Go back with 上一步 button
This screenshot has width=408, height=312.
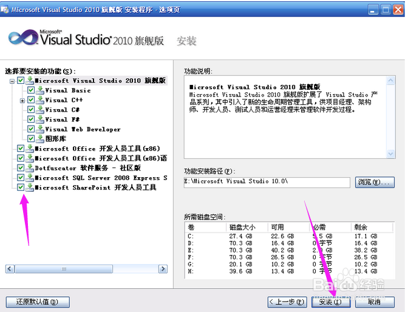pos(287,302)
